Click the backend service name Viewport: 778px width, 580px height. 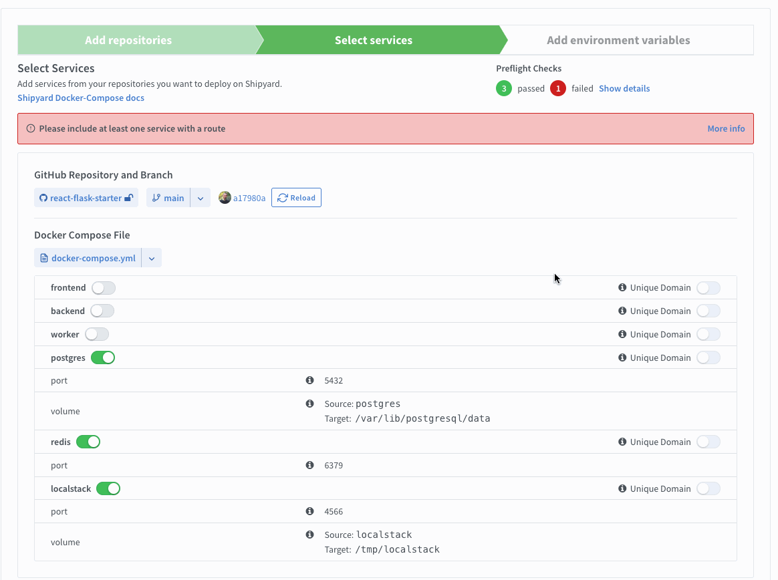(x=68, y=311)
